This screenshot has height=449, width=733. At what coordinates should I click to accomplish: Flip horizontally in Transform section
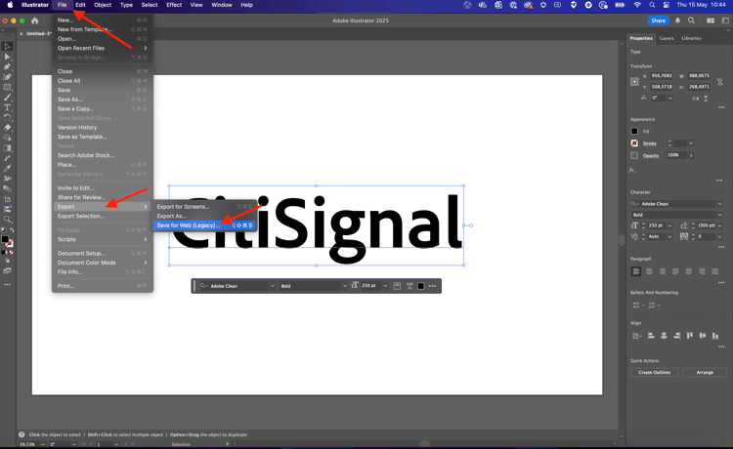click(696, 99)
